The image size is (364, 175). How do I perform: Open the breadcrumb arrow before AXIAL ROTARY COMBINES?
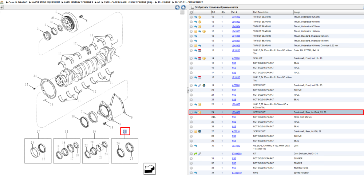tap(62, 2)
